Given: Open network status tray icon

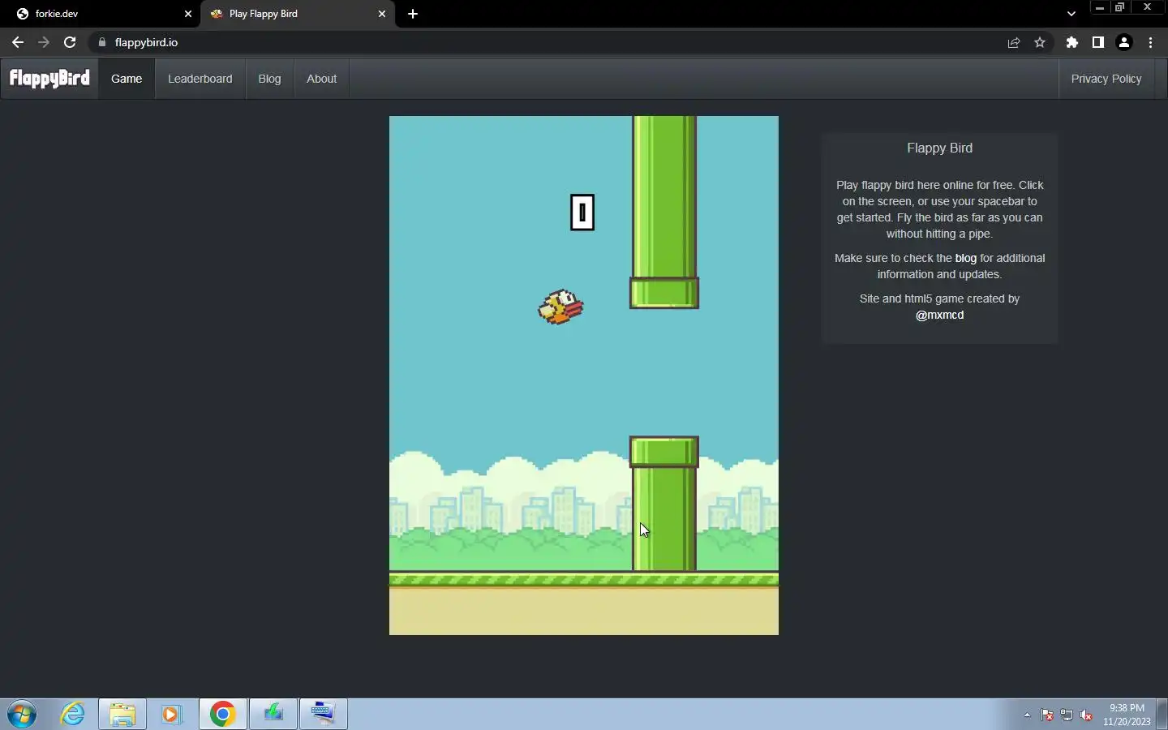Looking at the screenshot, I should point(1067,715).
